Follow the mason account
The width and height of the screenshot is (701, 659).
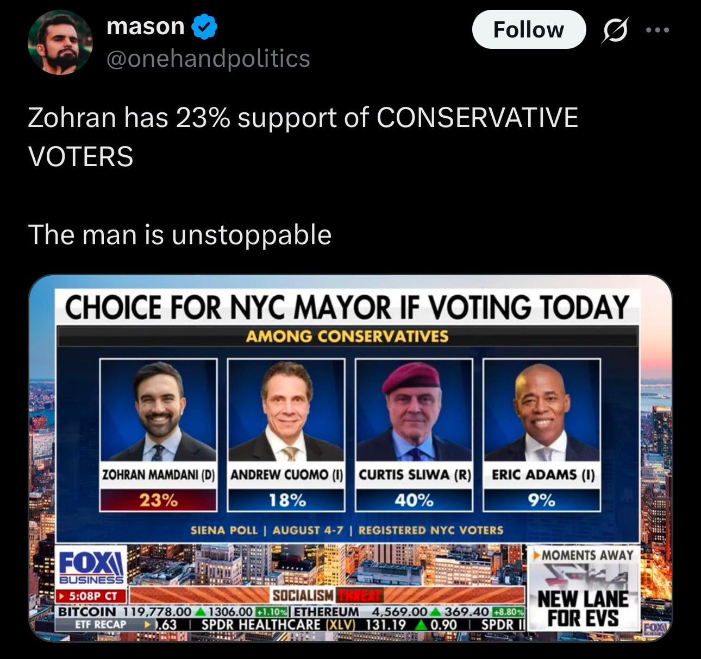[529, 30]
